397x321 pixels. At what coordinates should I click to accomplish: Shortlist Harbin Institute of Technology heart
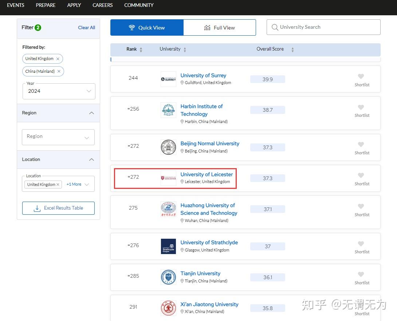click(x=361, y=107)
